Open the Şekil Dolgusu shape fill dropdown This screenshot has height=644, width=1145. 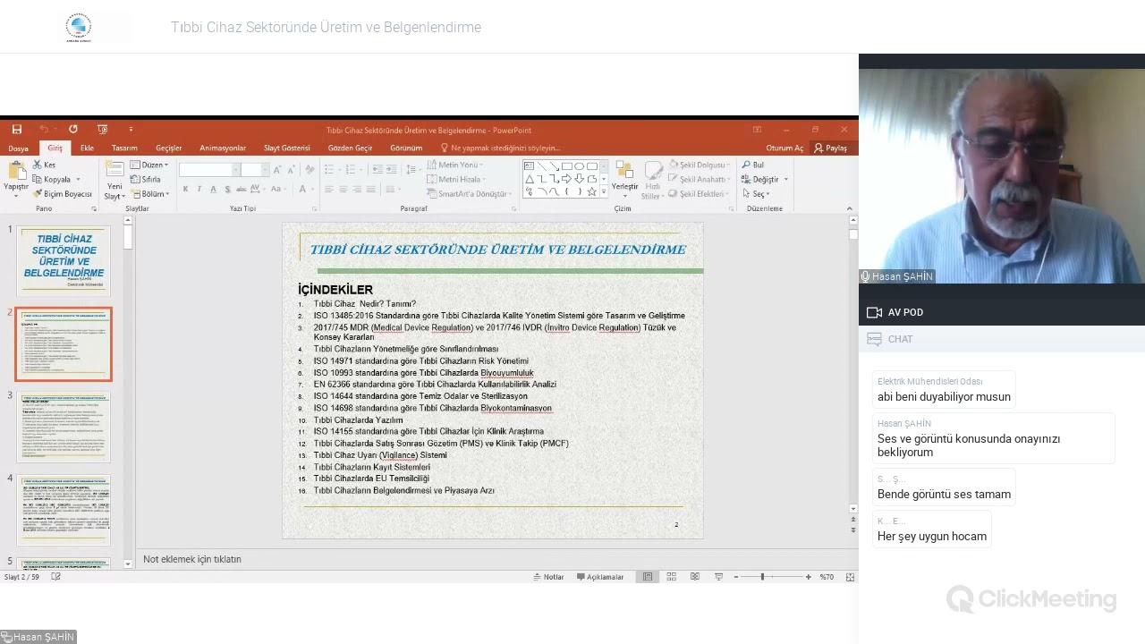(x=699, y=165)
